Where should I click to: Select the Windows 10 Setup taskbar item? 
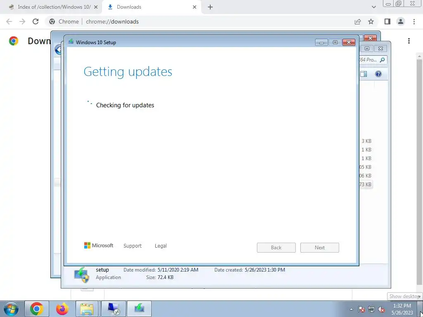tap(139, 309)
